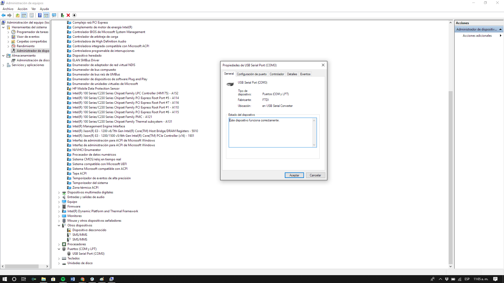Click the red X uninstall device icon
The height and width of the screenshot is (283, 504).
68,15
